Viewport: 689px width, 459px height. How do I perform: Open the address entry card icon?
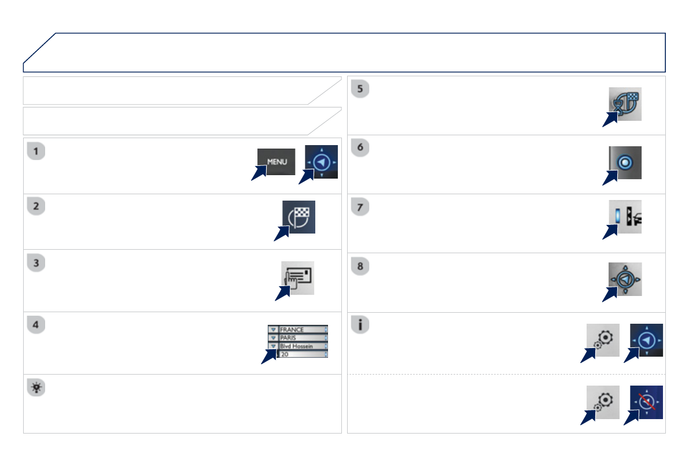pos(299,278)
